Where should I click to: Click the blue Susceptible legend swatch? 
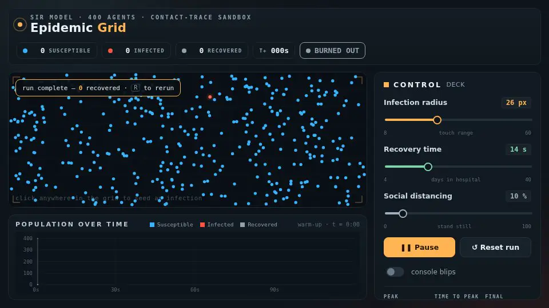[152, 225]
